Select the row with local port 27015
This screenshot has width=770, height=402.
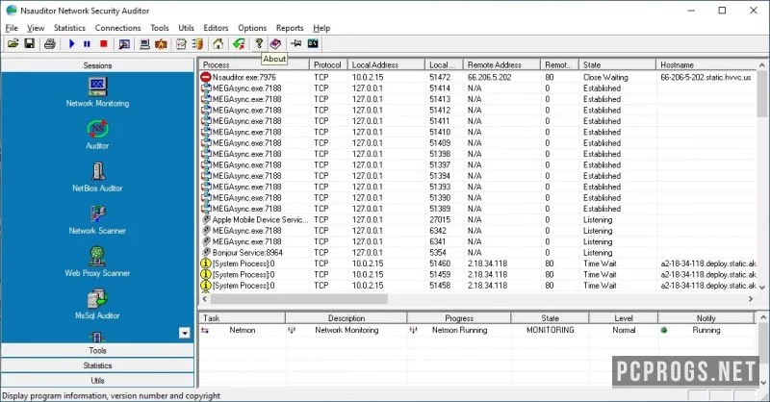pos(478,220)
